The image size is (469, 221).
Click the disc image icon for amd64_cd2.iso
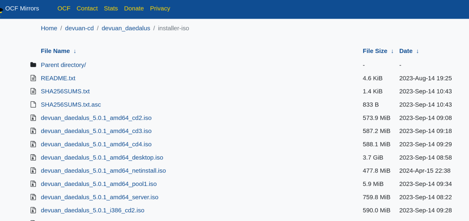pos(33,118)
